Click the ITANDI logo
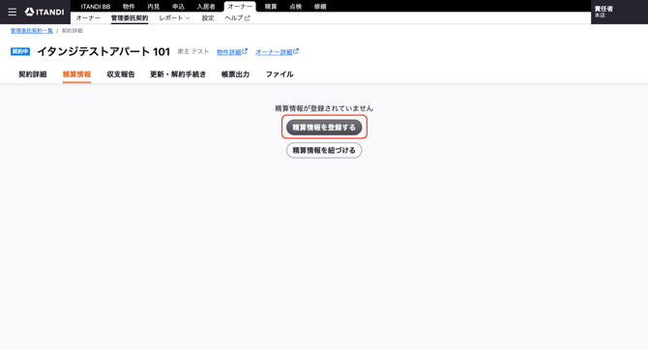The image size is (648, 350). pyautogui.click(x=44, y=12)
